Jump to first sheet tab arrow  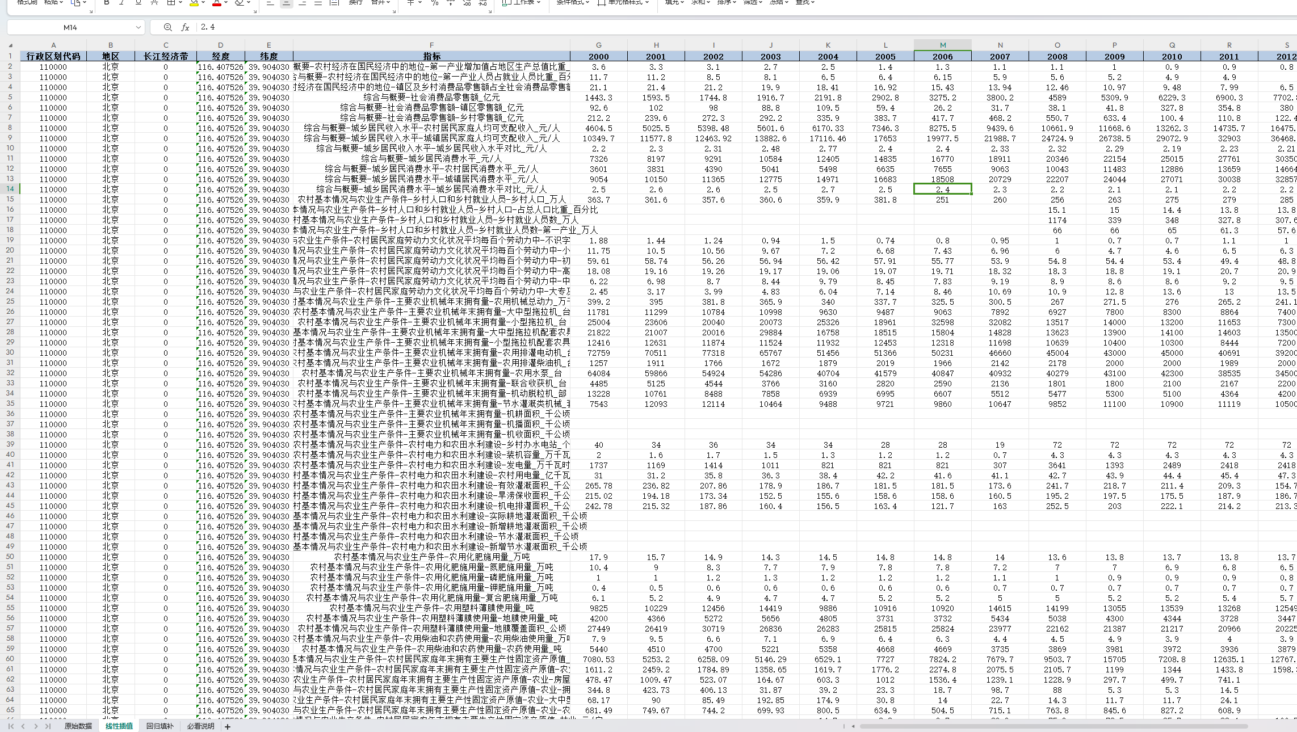click(x=11, y=726)
